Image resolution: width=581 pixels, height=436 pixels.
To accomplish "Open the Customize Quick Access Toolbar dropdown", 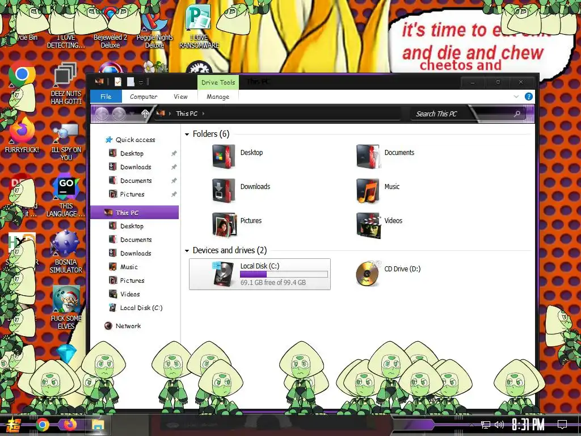I will [141, 82].
